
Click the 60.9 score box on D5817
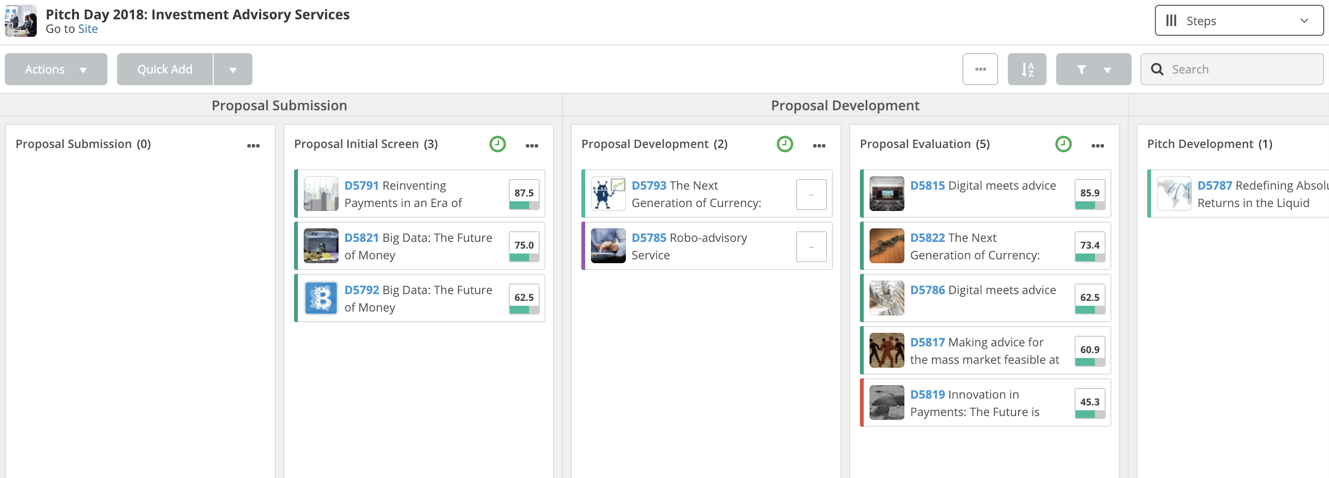pos(1090,350)
